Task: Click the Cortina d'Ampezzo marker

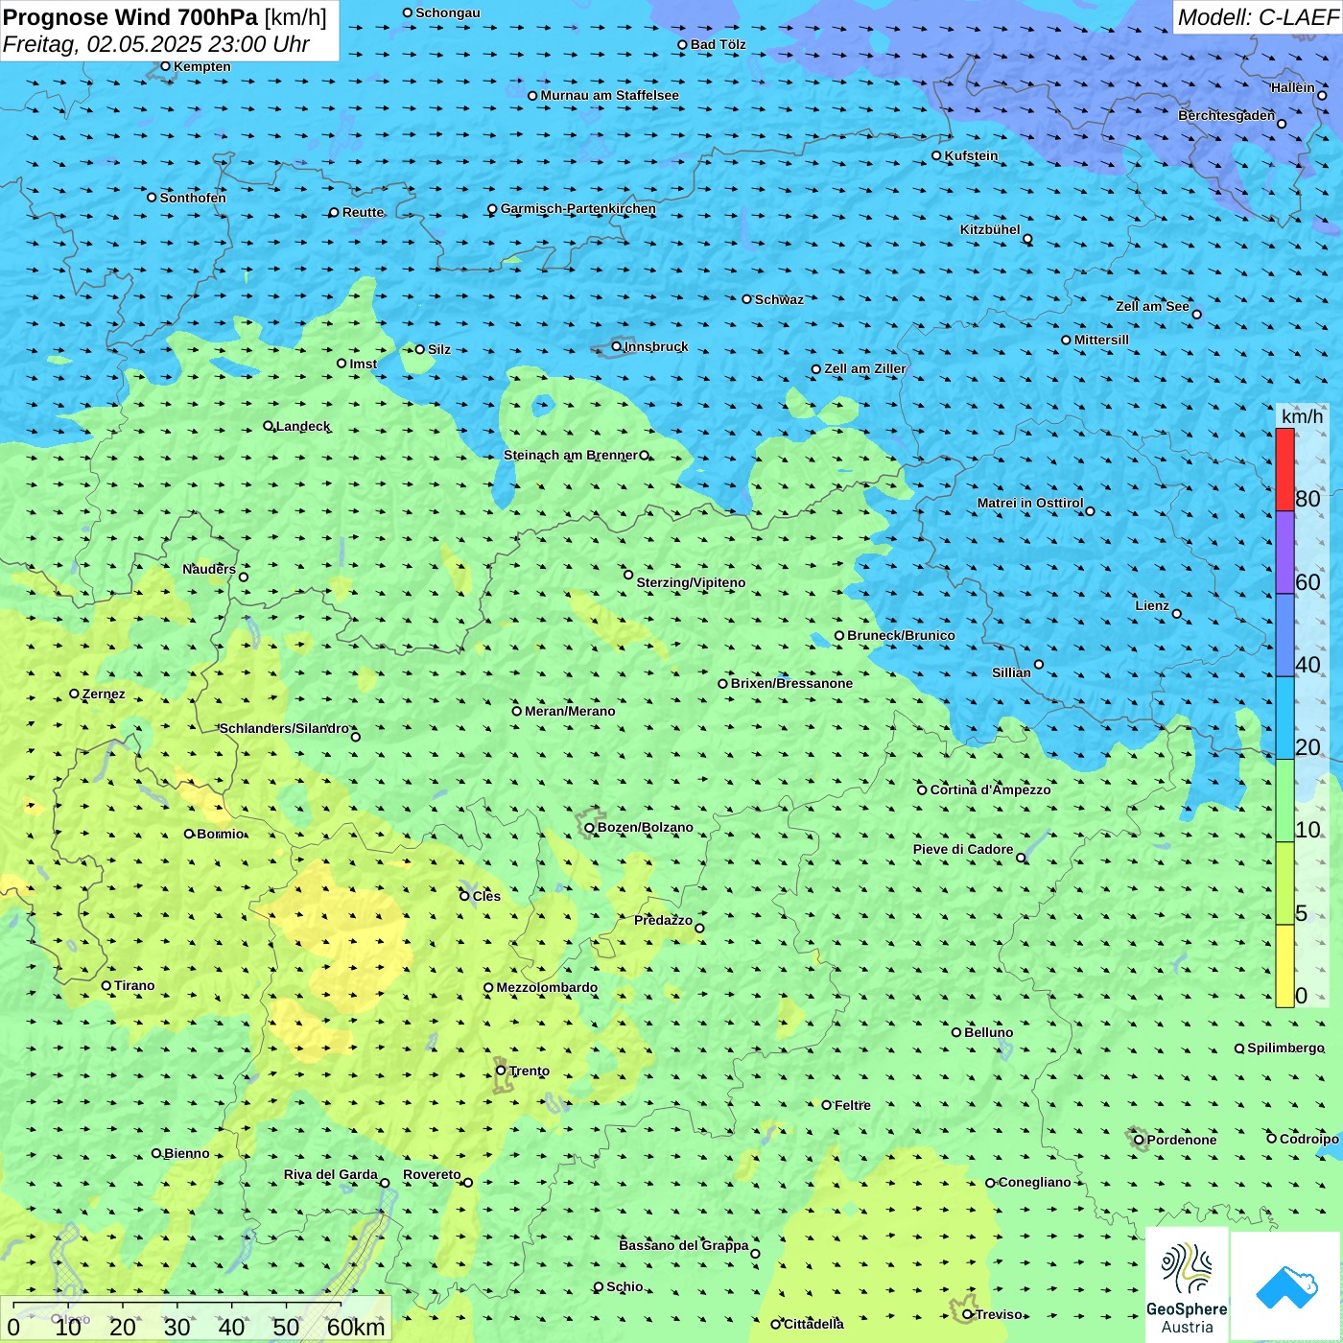Action: (x=923, y=790)
